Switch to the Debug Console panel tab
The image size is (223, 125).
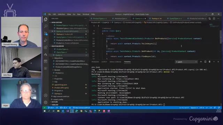[x=115, y=62]
